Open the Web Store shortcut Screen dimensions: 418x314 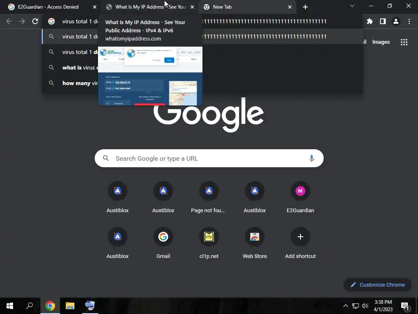(255, 243)
